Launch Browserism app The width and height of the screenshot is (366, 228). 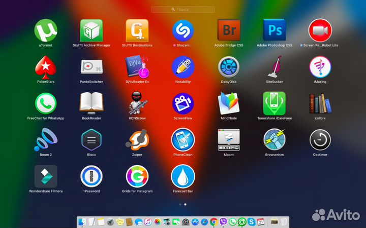(274, 140)
